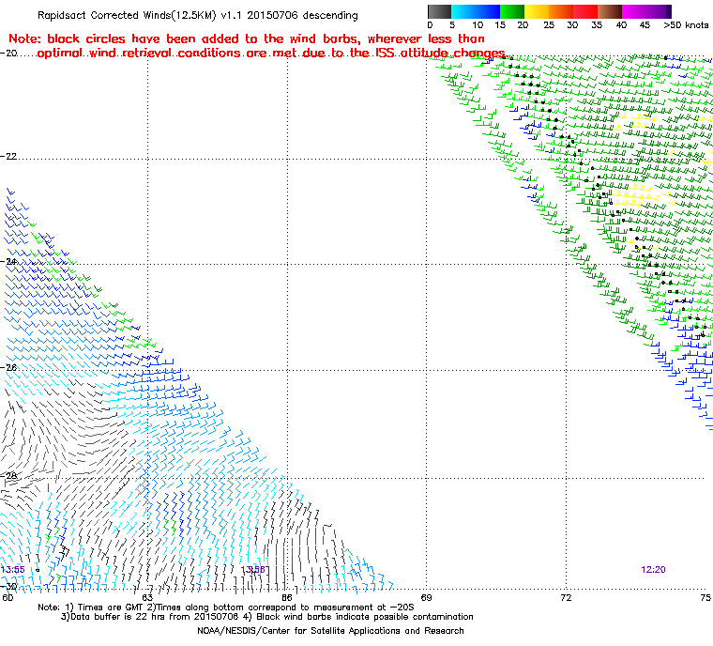Click the NOAA/NESDIS credit line
The width and height of the screenshot is (713, 646).
coord(330,631)
